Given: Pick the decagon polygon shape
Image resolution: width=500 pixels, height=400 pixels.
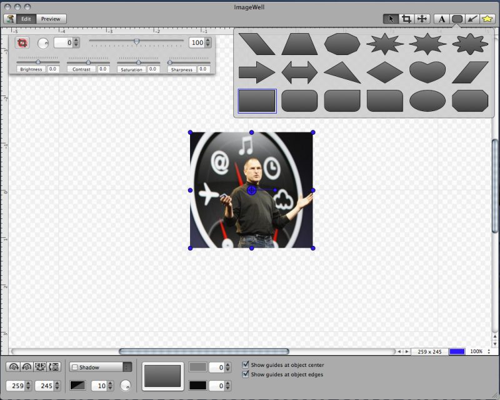Looking at the screenshot, I should (342, 44).
